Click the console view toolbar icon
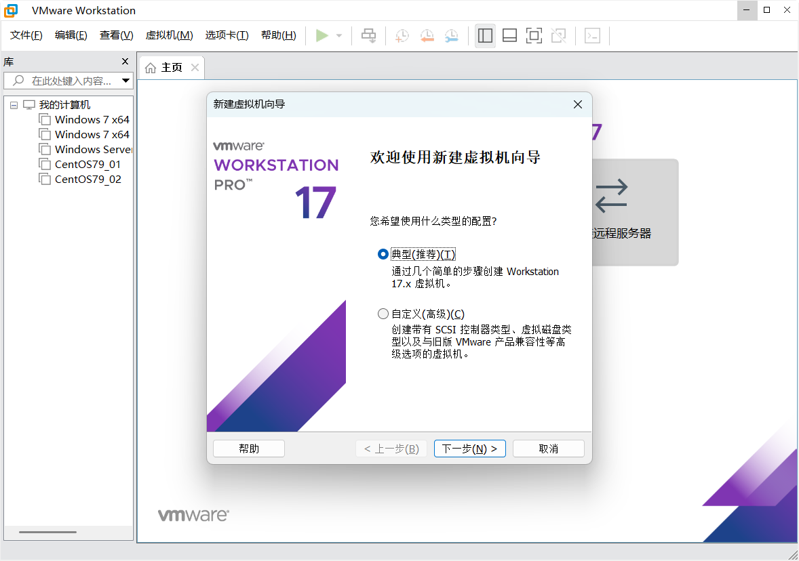This screenshot has width=799, height=561. 592,36
